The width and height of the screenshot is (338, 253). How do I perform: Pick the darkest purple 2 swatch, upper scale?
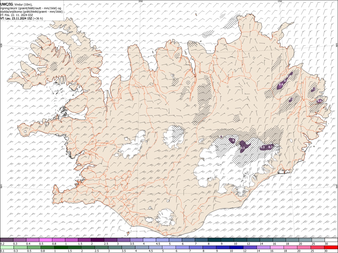(97, 240)
